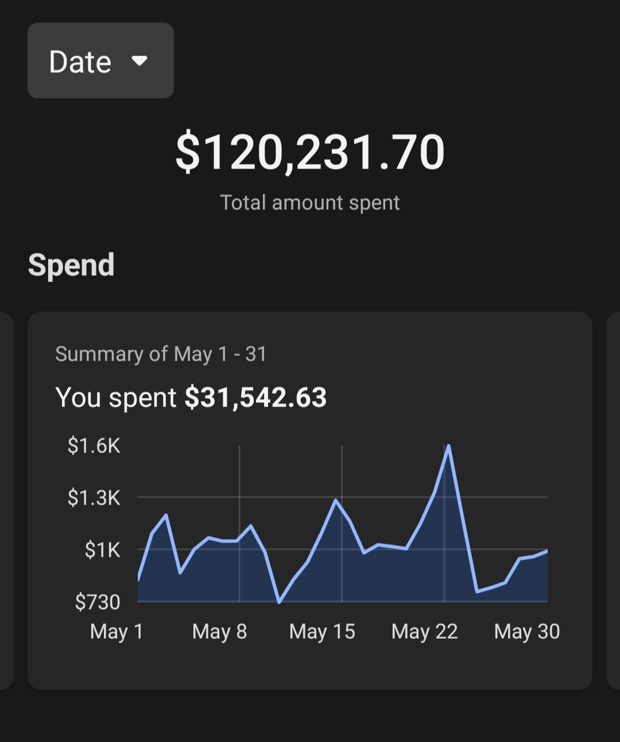This screenshot has width=620, height=742.
Task: Click the $1K axis label
Action: 103,549
